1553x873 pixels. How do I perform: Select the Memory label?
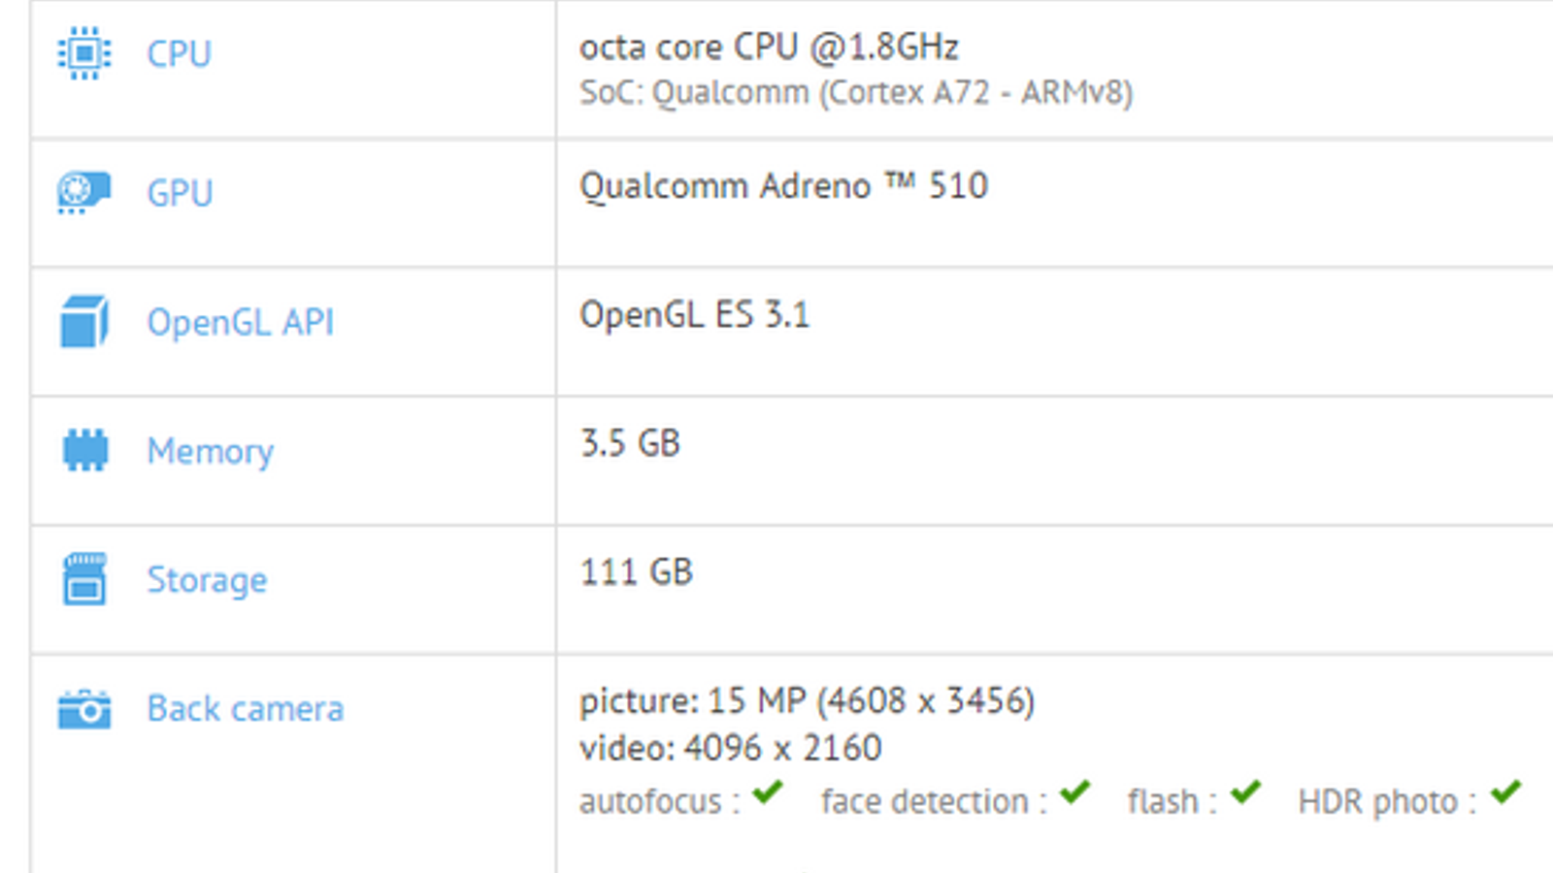click(210, 451)
